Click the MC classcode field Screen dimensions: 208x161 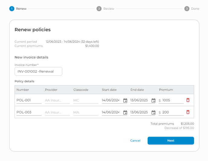86,100
